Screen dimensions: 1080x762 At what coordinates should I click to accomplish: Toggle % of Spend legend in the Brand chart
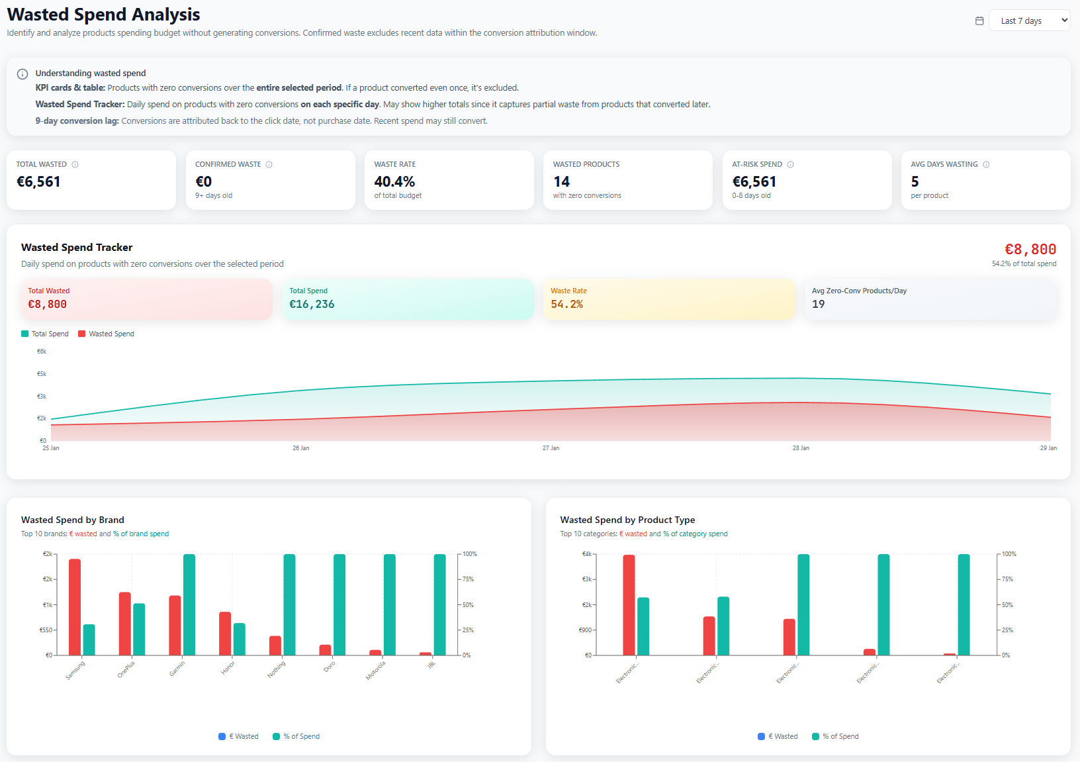pyautogui.click(x=296, y=736)
